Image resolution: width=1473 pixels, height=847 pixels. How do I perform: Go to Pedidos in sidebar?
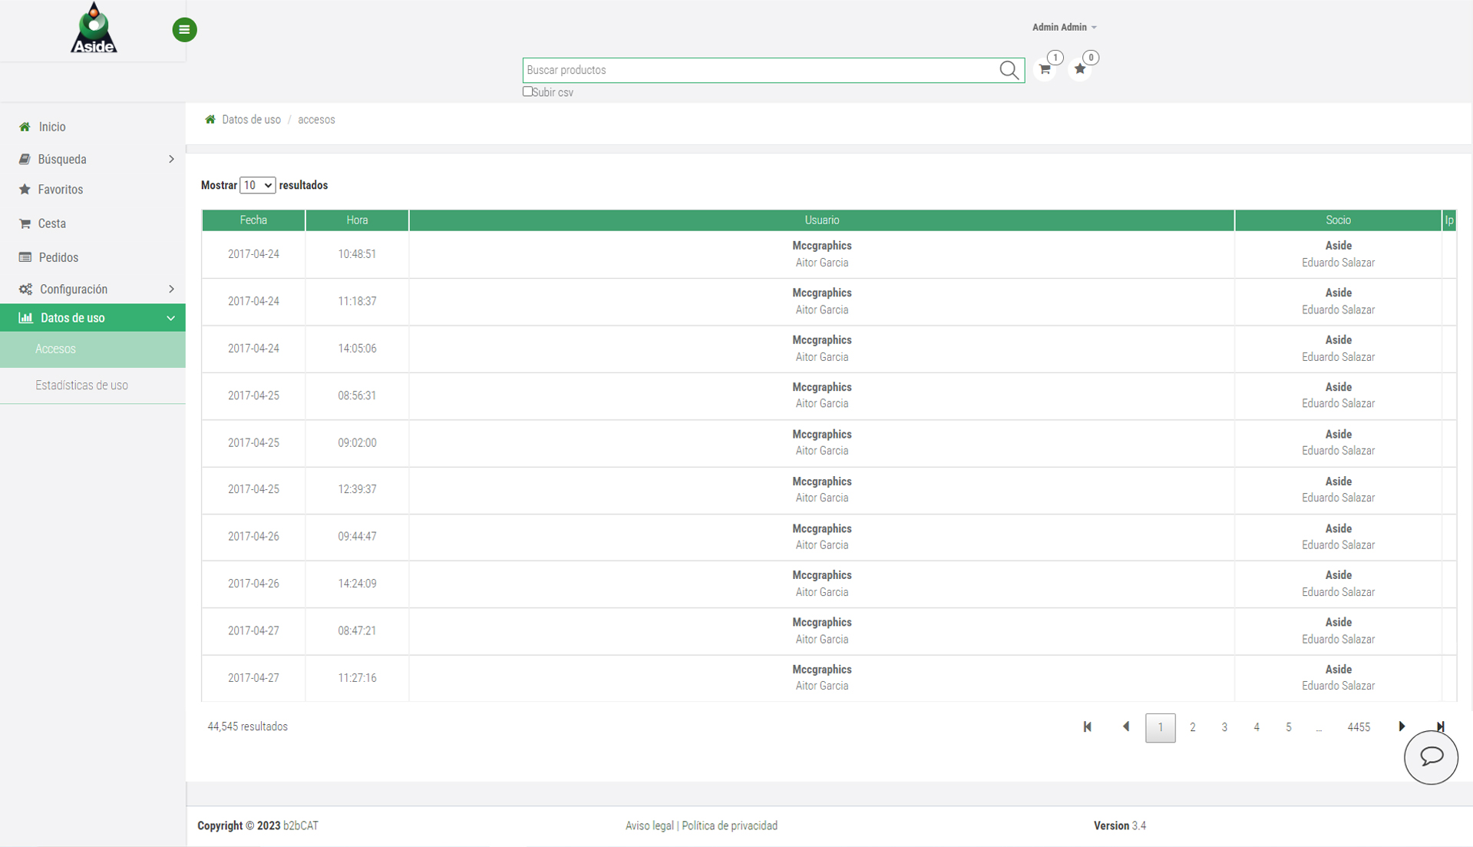[x=58, y=257]
